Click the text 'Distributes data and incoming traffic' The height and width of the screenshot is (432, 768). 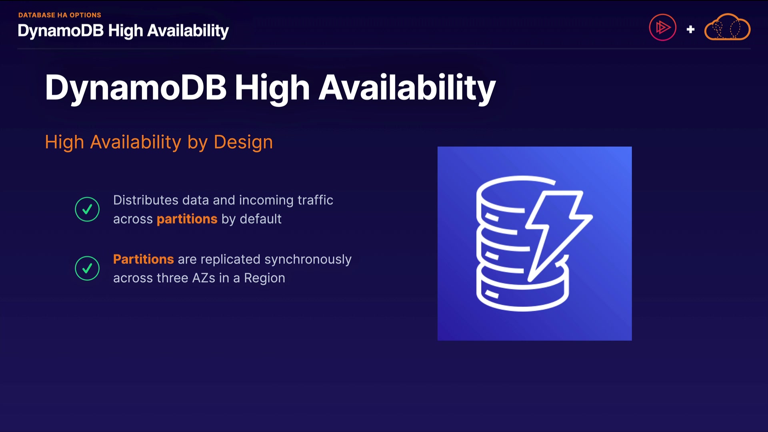[223, 200]
